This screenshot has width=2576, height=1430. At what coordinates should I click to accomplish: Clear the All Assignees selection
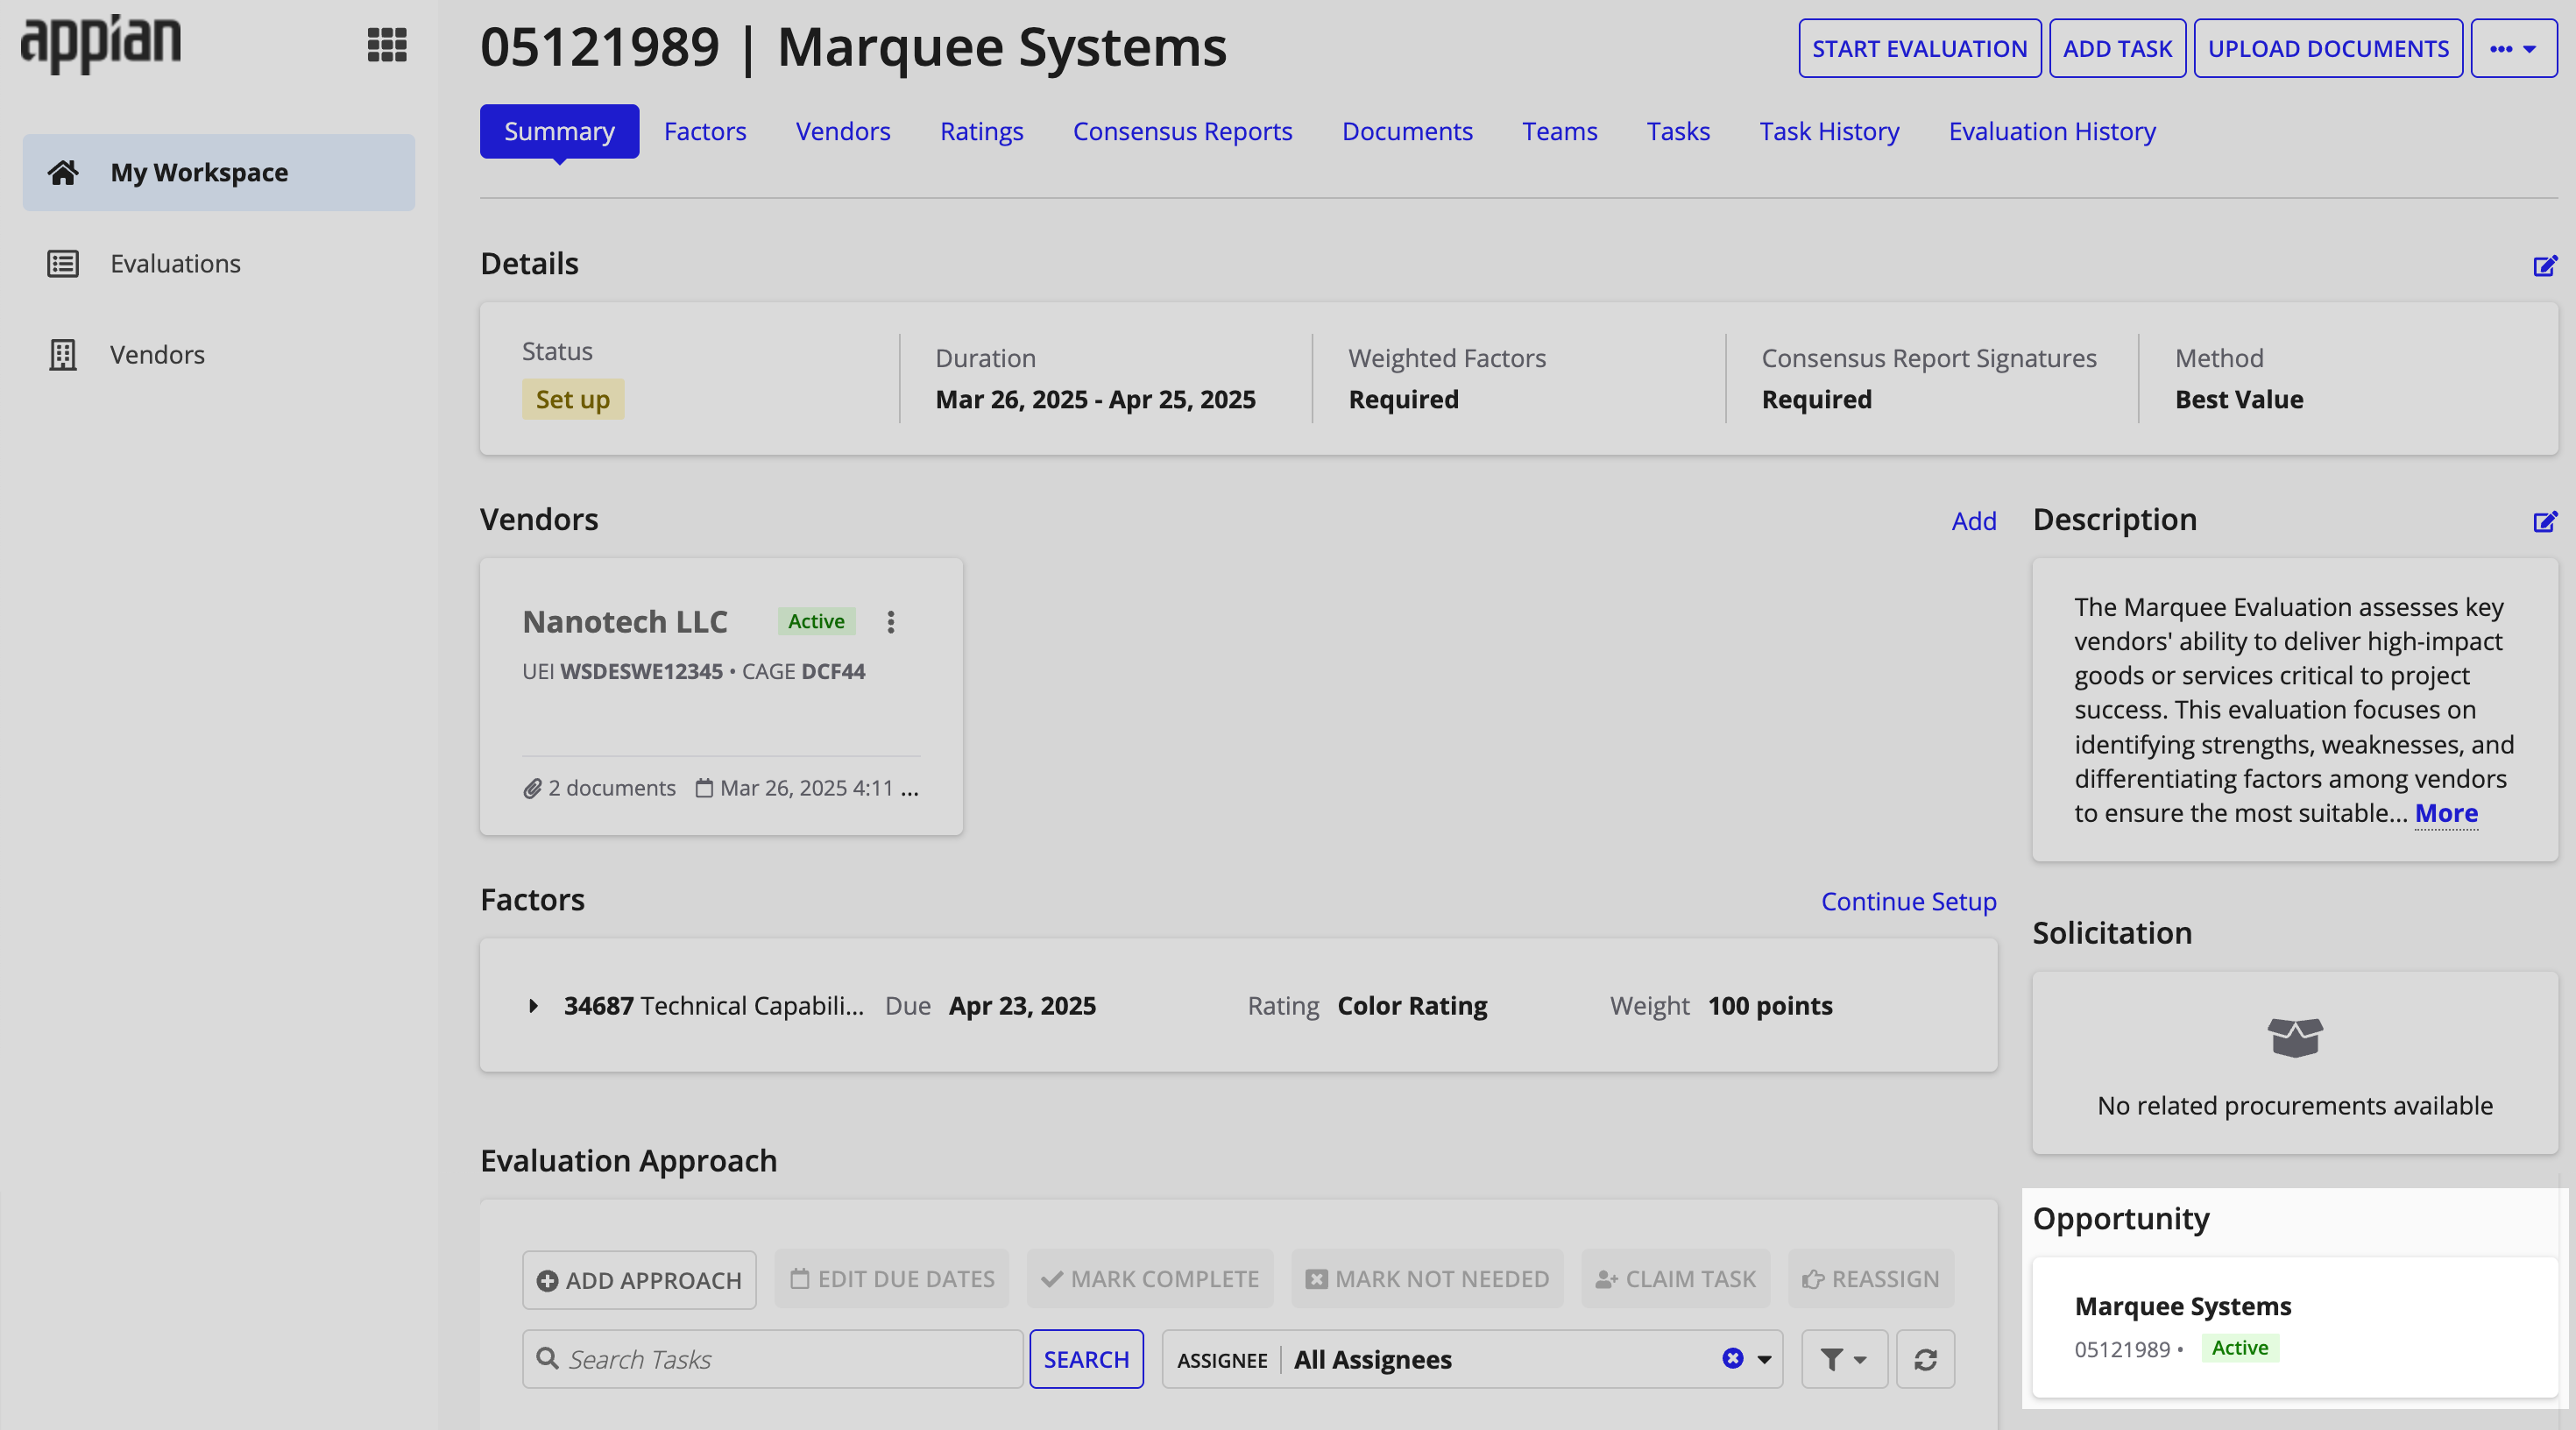tap(1733, 1358)
